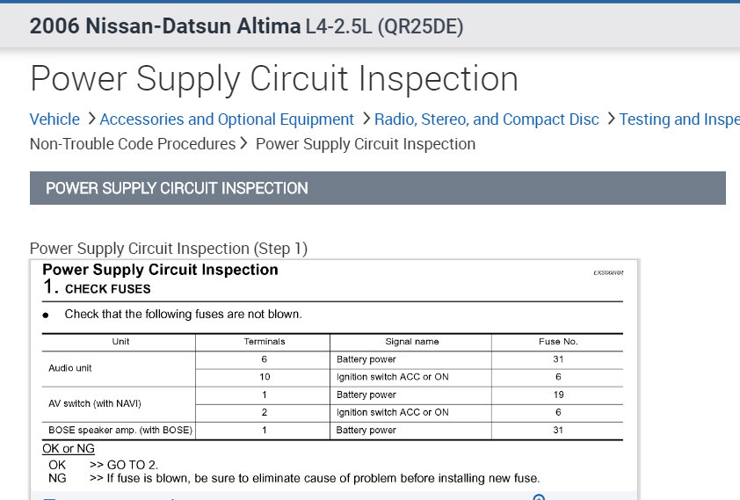Viewport: 740px width, 500px height.
Task: Click the 2006 Nissan-Datsun Altima vehicle title
Action: coord(164,26)
